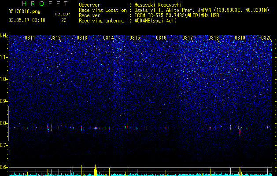Click the 0.9 frequency axis label
The width and height of the screenshot is (277, 176).
coord(4,101)
